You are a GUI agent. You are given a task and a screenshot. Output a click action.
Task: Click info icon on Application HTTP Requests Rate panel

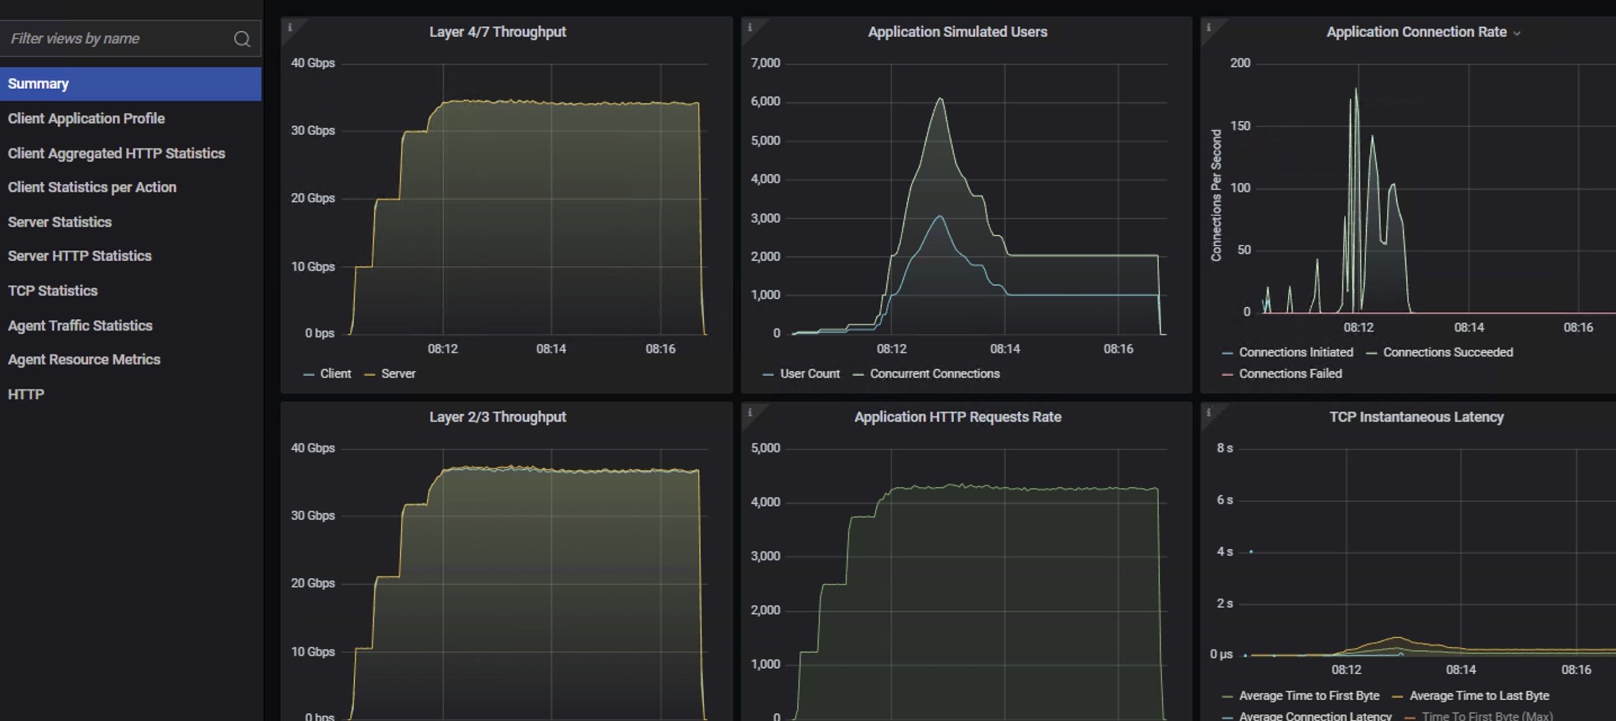click(750, 412)
